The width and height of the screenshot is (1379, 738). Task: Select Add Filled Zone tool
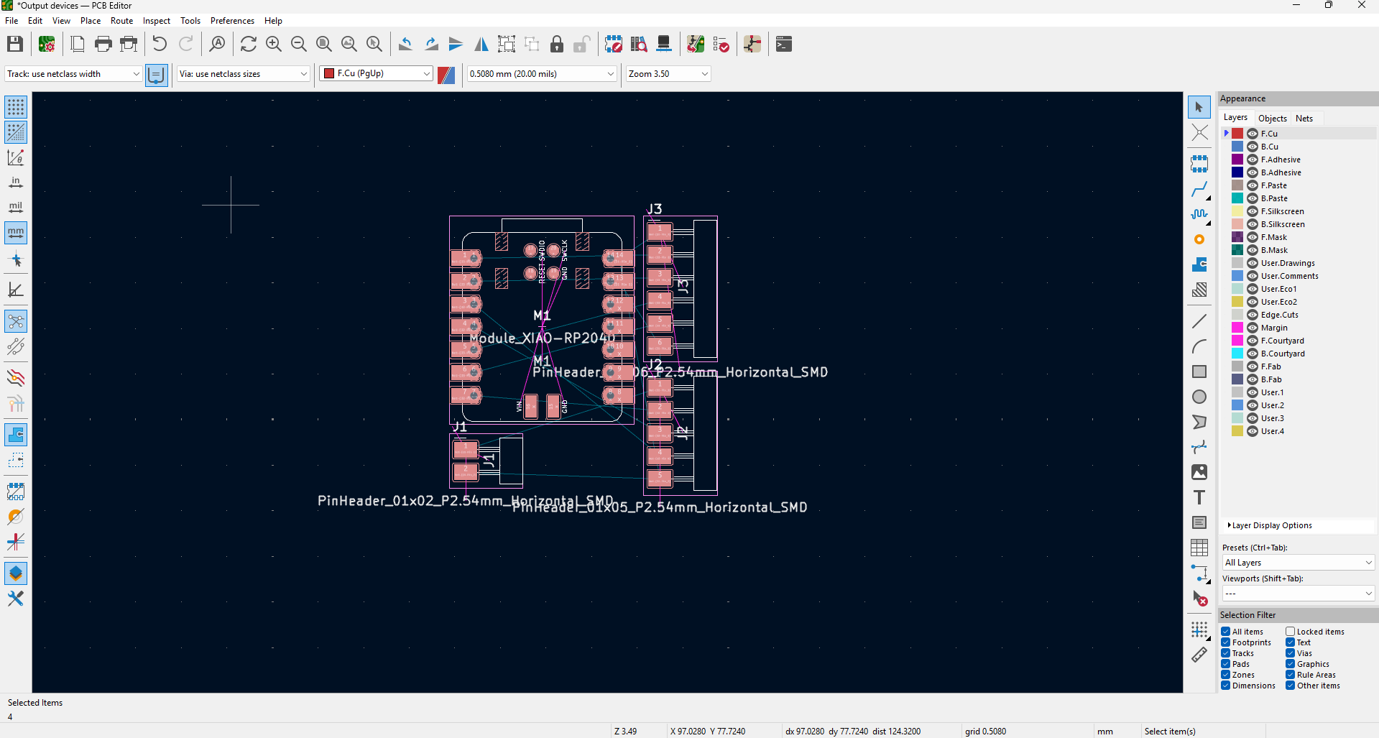(1199, 264)
